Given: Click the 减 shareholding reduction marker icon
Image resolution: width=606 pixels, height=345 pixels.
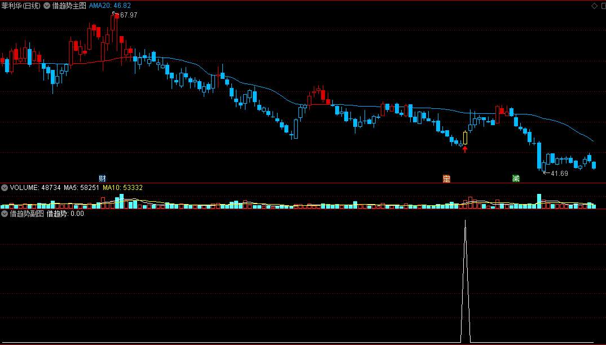Looking at the screenshot, I should 516,179.
